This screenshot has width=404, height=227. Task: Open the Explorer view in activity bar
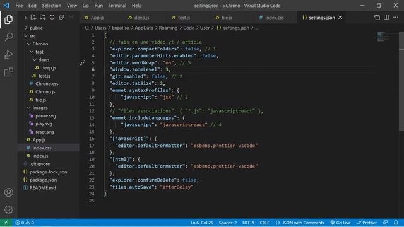coord(8,20)
